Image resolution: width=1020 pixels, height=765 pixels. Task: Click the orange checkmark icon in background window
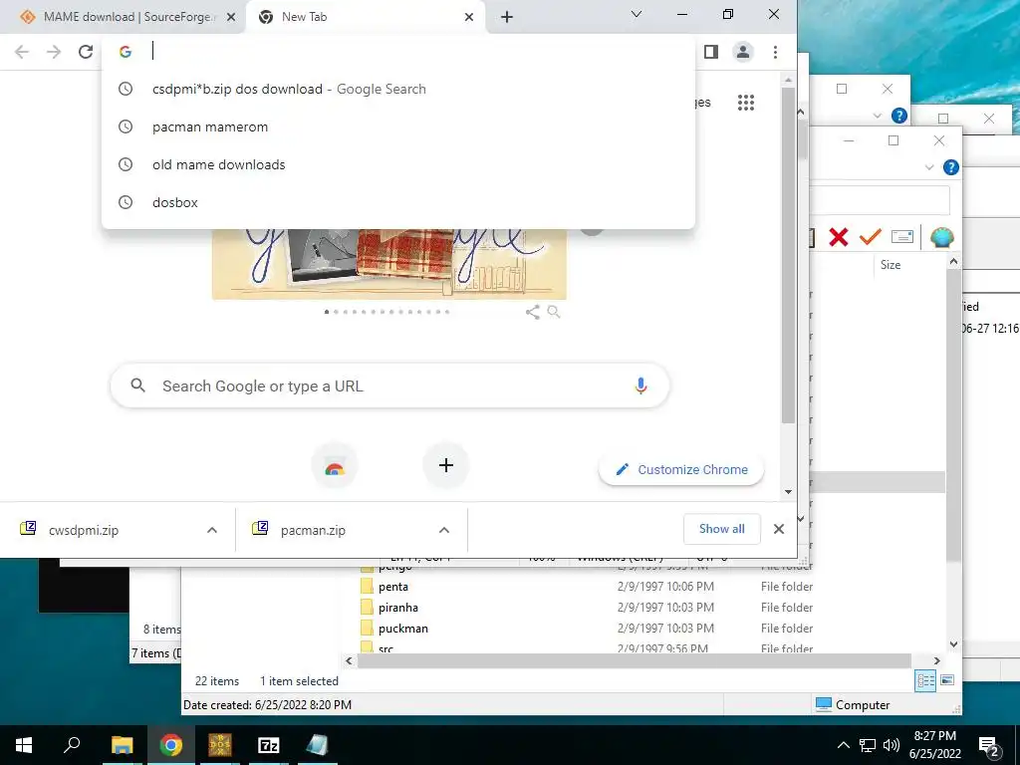(x=870, y=237)
